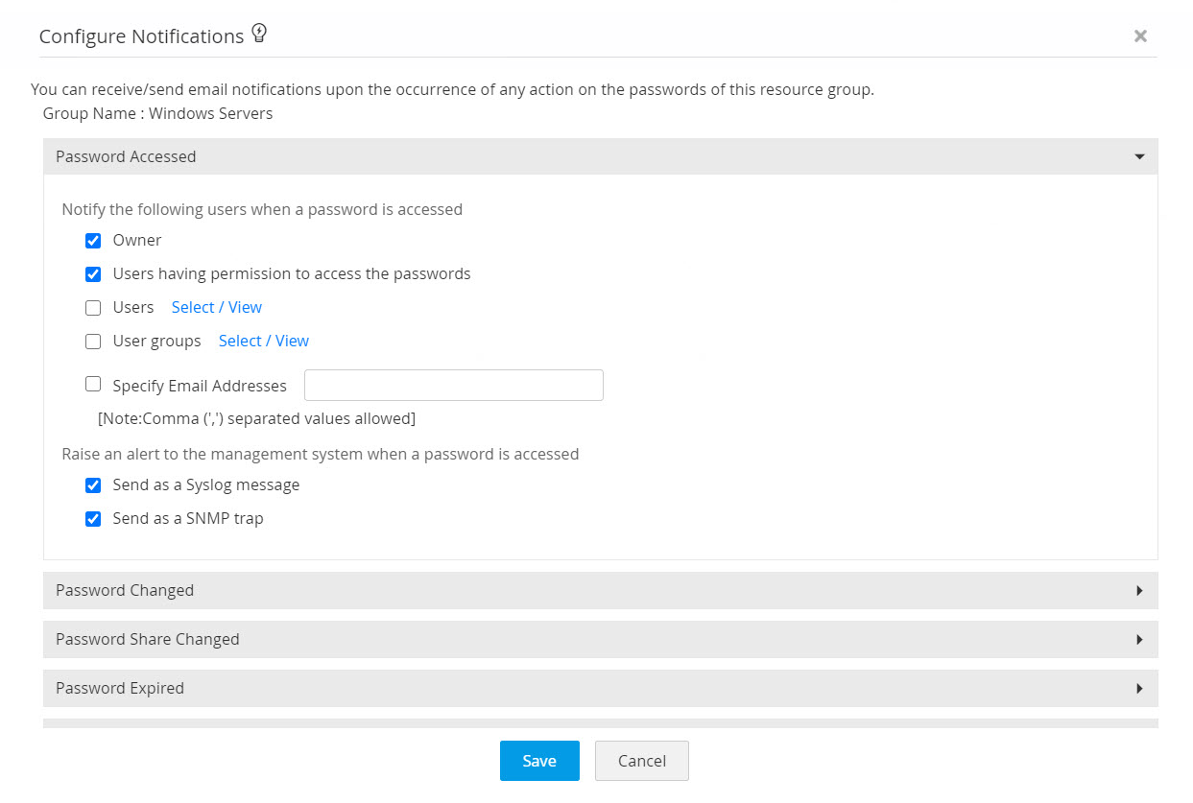1193x803 pixels.
Task: Cancel the notification configuration
Action: click(x=641, y=761)
